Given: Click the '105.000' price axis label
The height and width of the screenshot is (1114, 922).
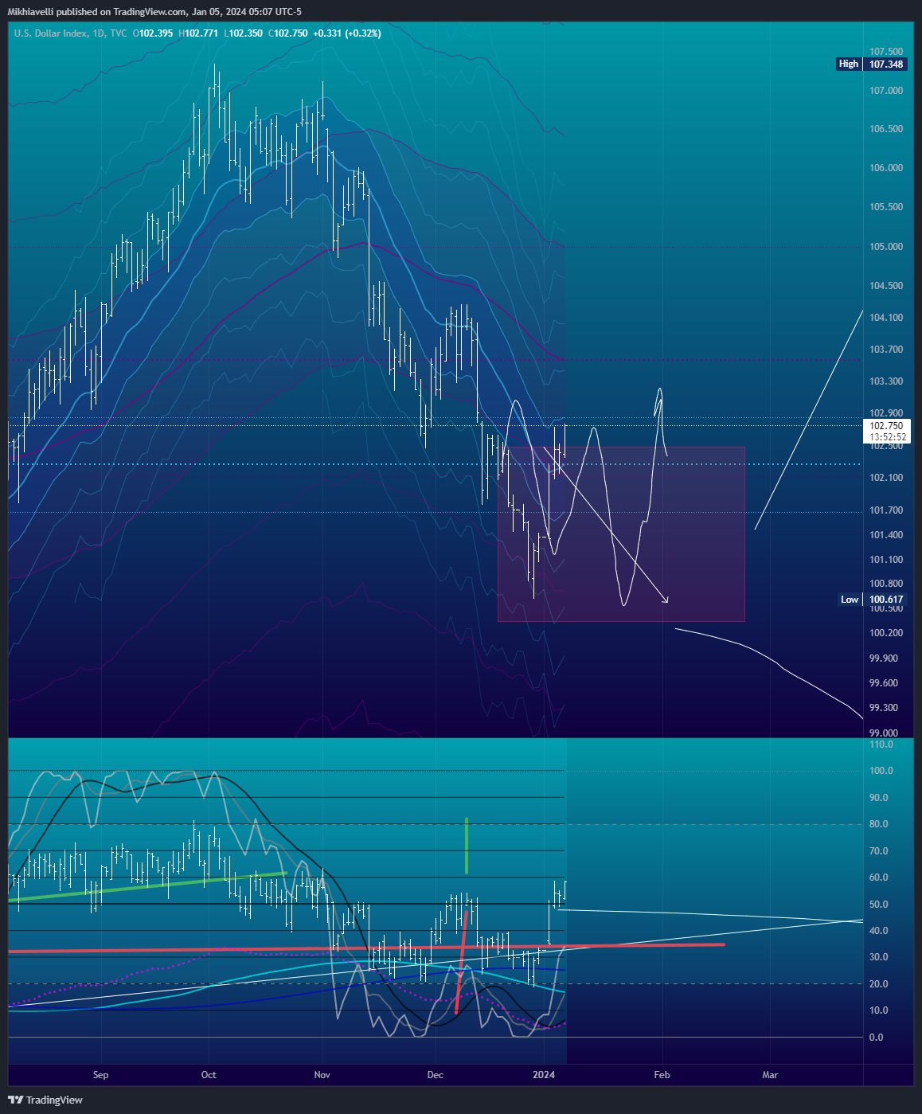Looking at the screenshot, I should pyautogui.click(x=886, y=247).
